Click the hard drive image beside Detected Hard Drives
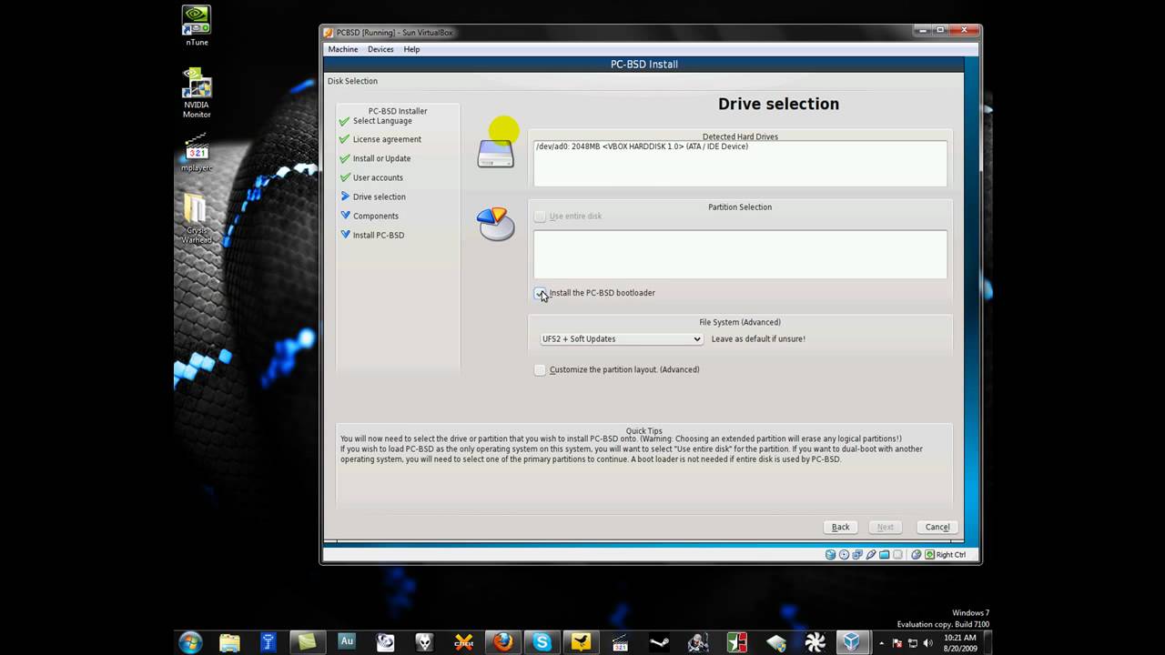 pyautogui.click(x=496, y=152)
